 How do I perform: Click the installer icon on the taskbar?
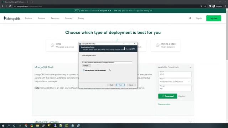(78, 126)
